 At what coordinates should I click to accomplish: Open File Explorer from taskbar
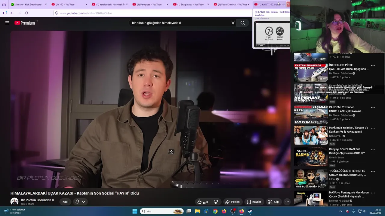click(x=197, y=211)
